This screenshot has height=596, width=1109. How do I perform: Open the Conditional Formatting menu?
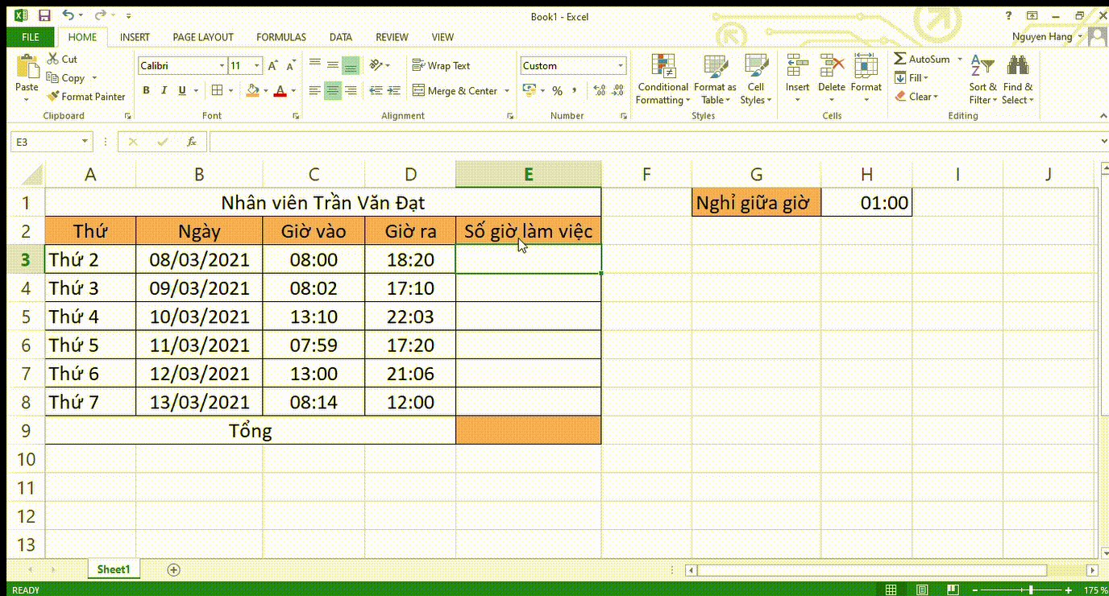662,79
